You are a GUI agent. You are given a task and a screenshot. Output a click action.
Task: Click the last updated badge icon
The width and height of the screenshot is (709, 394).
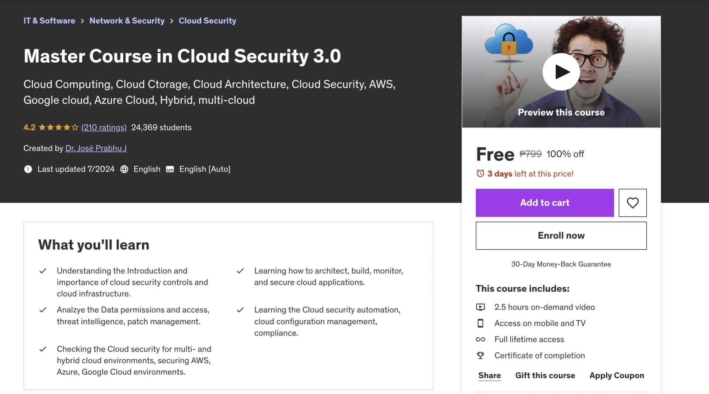[x=28, y=169]
